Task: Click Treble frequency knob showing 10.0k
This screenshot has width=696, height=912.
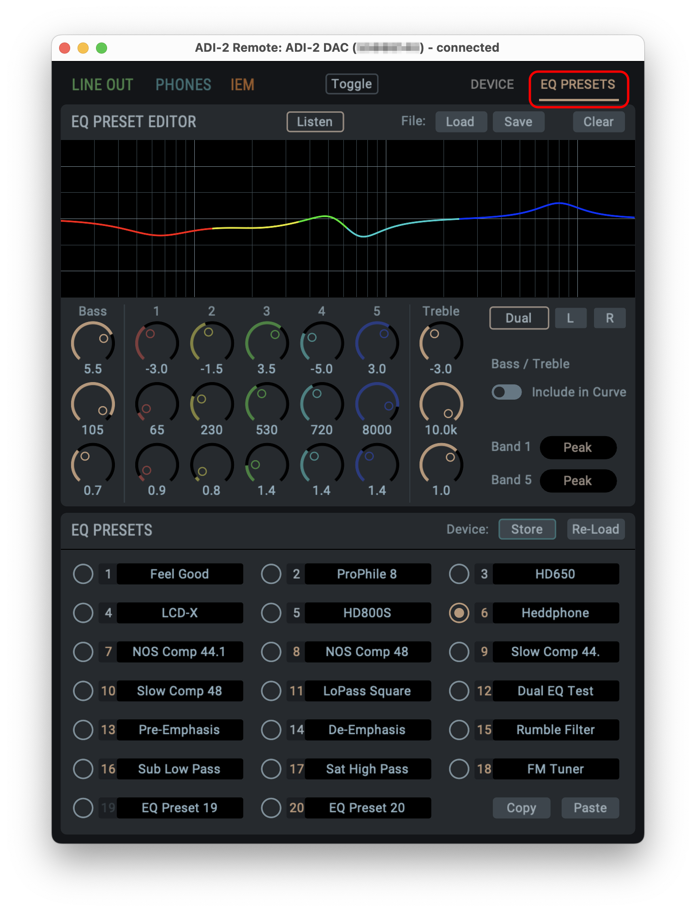Action: (x=441, y=404)
